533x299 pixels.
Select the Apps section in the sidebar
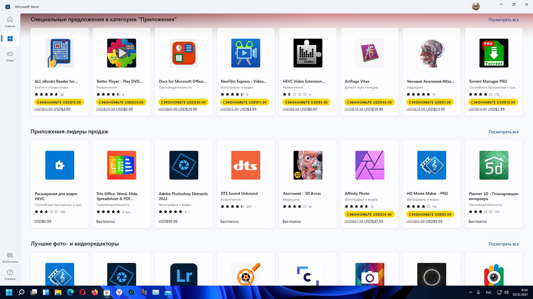(x=10, y=39)
